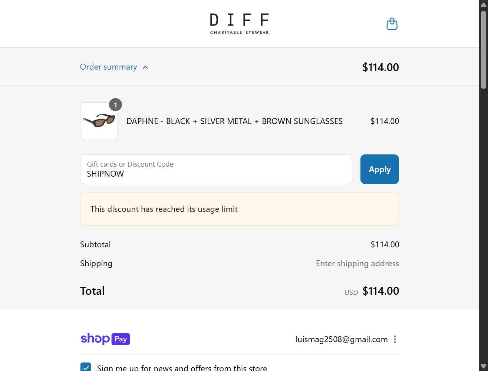
Task: Click the USD total amount at bottom
Action: pos(380,291)
